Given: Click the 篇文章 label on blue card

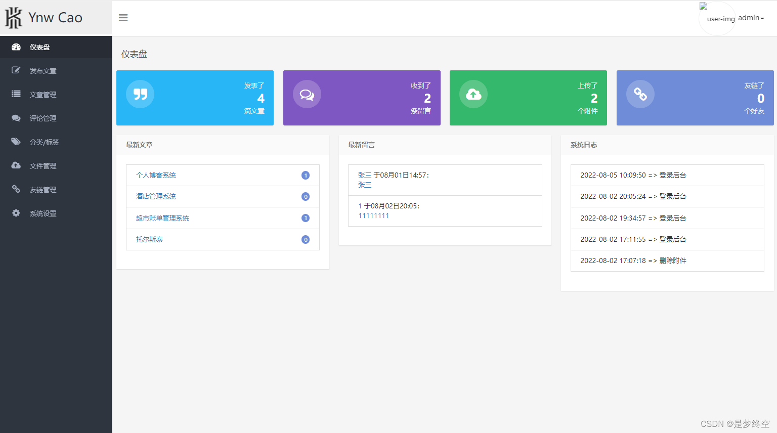Looking at the screenshot, I should 254,111.
